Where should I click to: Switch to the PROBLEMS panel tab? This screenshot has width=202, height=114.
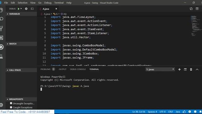click(x=45, y=69)
